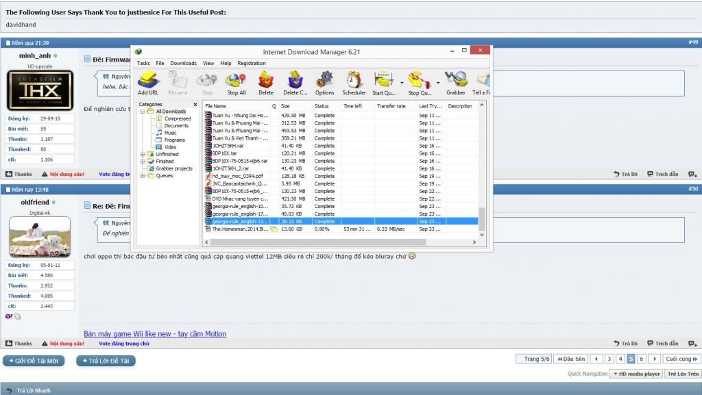Open the Stop Queue dropdown arrow
Screen dimensions: 702x395
click(x=438, y=83)
